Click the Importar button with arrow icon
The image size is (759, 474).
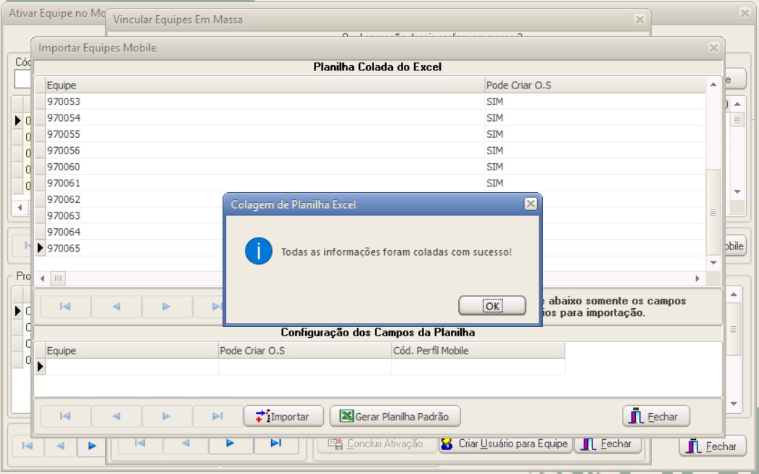[x=283, y=417]
